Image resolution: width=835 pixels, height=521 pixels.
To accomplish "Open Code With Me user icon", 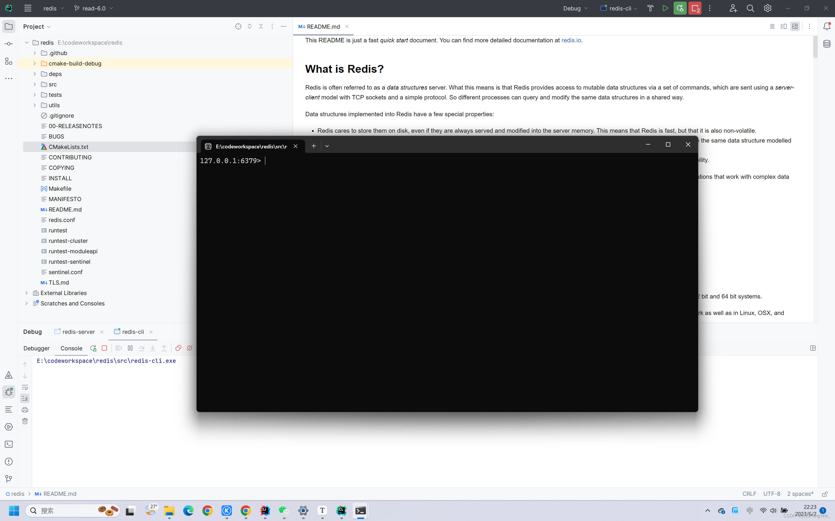I will pos(733,8).
